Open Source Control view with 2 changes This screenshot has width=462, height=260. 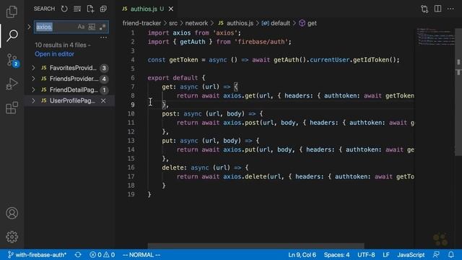click(12, 60)
